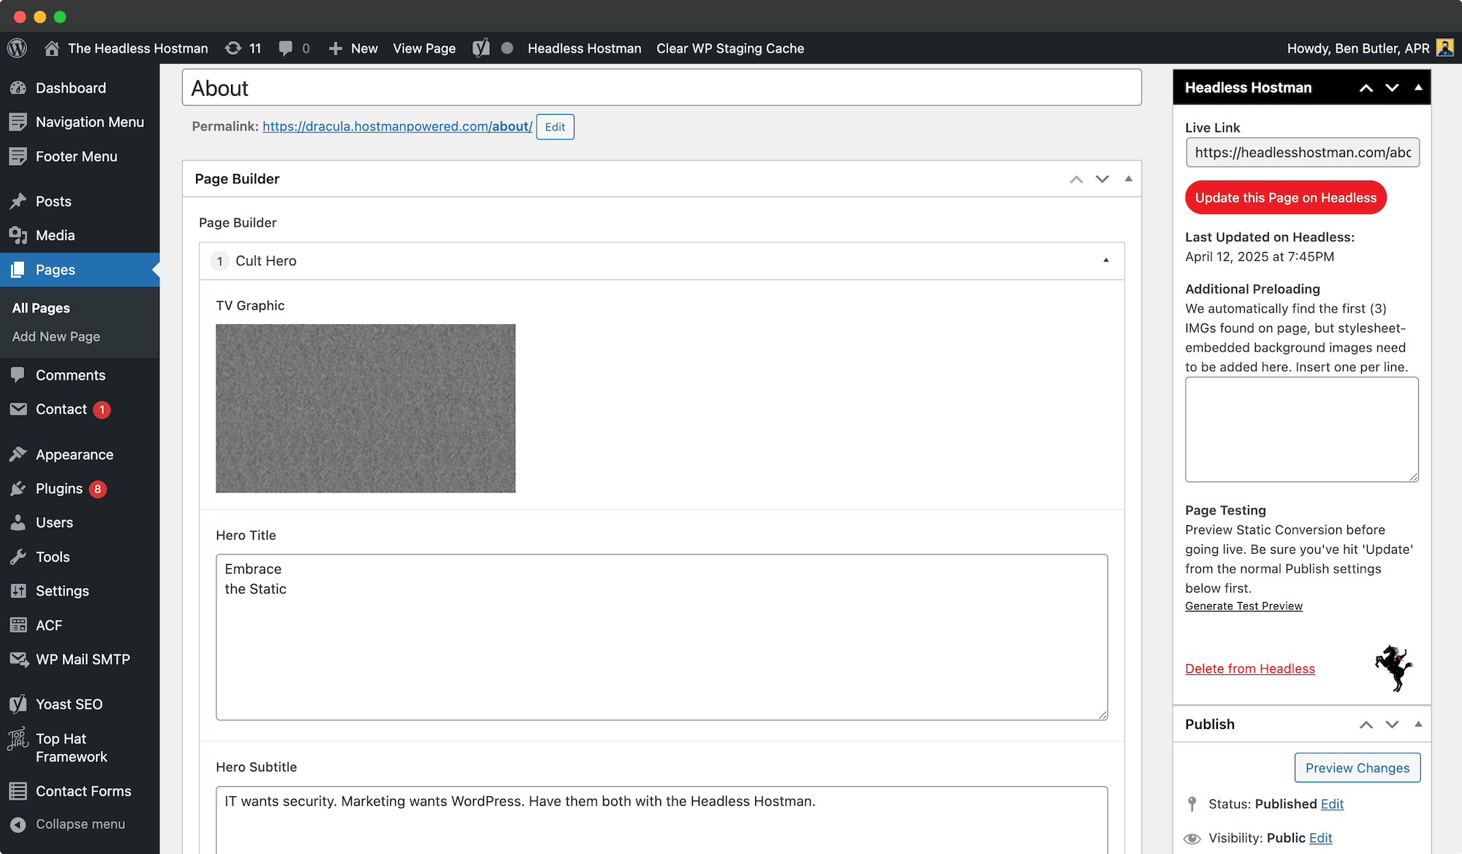Click the TV Graphic static image thumbnail
The image size is (1462, 854).
click(365, 408)
